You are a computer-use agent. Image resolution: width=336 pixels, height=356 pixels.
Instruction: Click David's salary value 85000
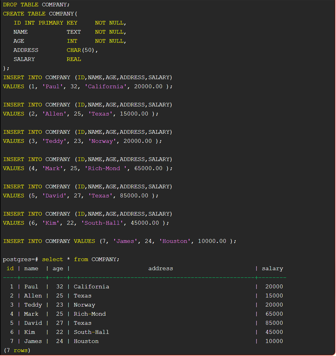tap(274, 323)
